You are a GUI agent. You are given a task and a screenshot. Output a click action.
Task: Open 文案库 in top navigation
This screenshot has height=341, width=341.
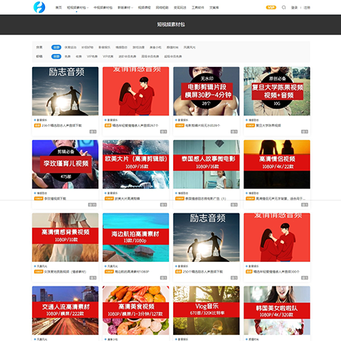coord(214,8)
